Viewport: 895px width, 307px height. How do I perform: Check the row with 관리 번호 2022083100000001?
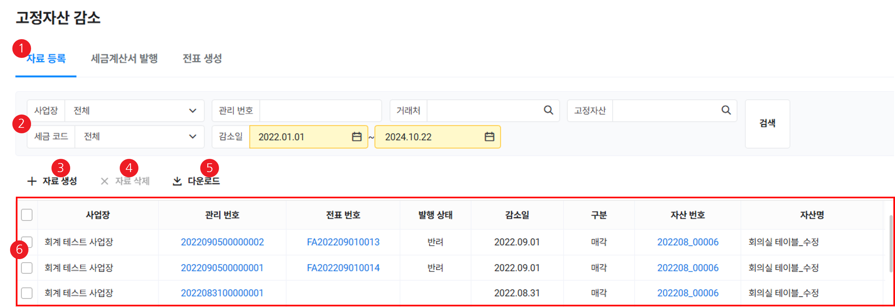click(x=27, y=293)
